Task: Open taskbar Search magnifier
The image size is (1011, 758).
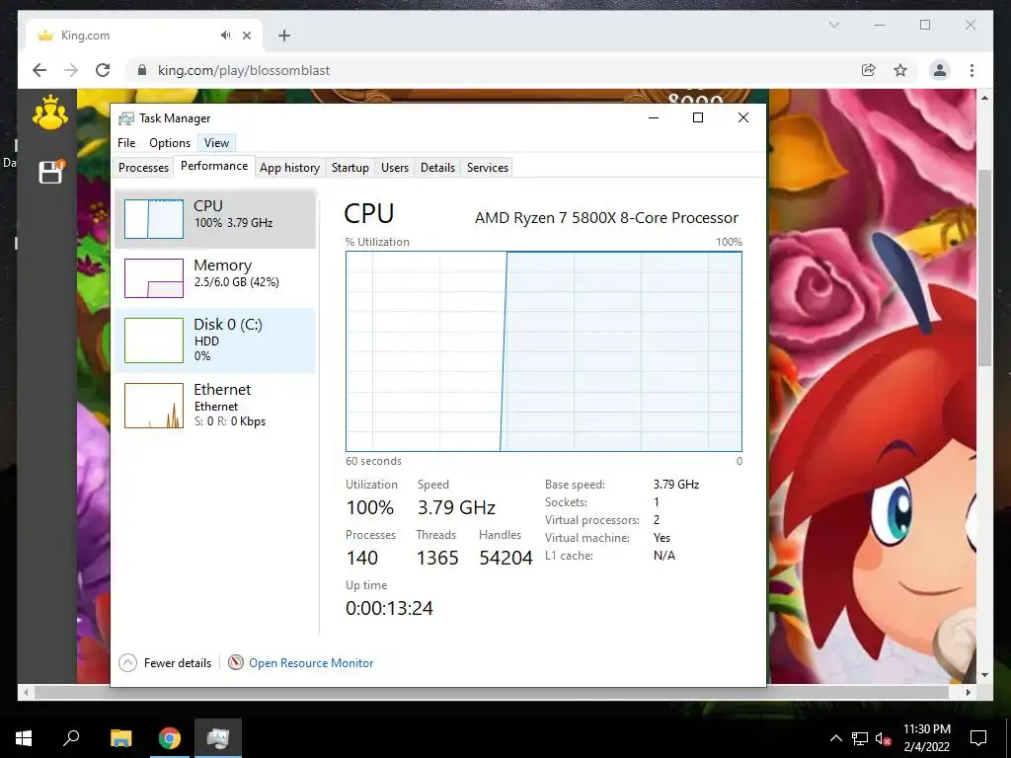Action: 71,738
